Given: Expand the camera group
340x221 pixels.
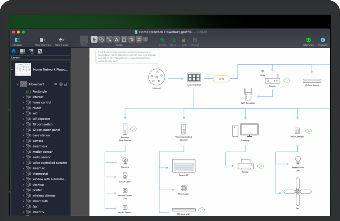Looking at the screenshot, I should (x=23, y=141).
